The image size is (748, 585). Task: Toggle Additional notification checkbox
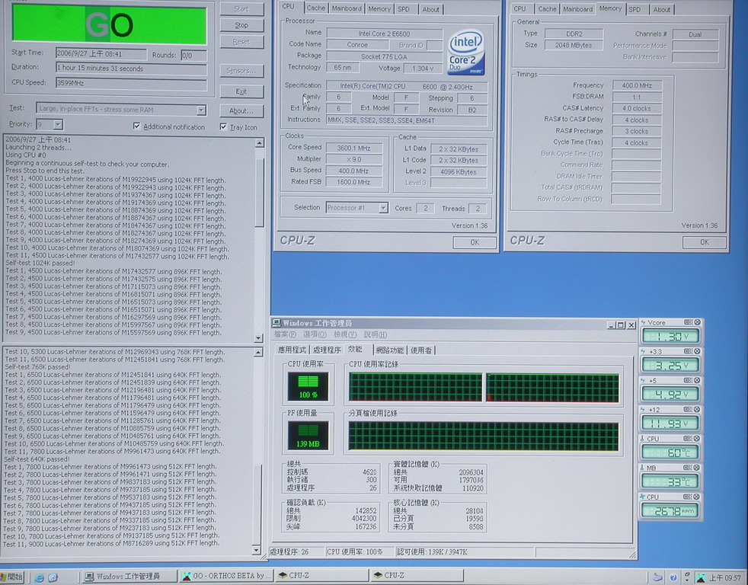(137, 126)
